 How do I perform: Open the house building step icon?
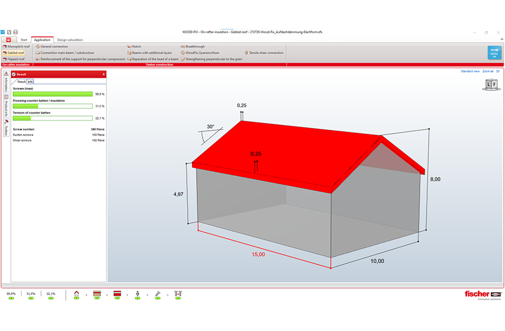point(76,294)
